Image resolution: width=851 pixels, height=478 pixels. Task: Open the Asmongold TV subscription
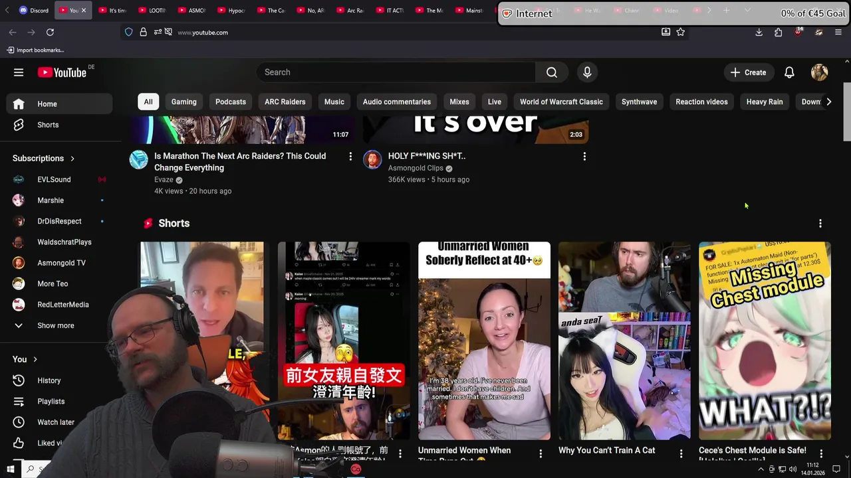point(60,263)
